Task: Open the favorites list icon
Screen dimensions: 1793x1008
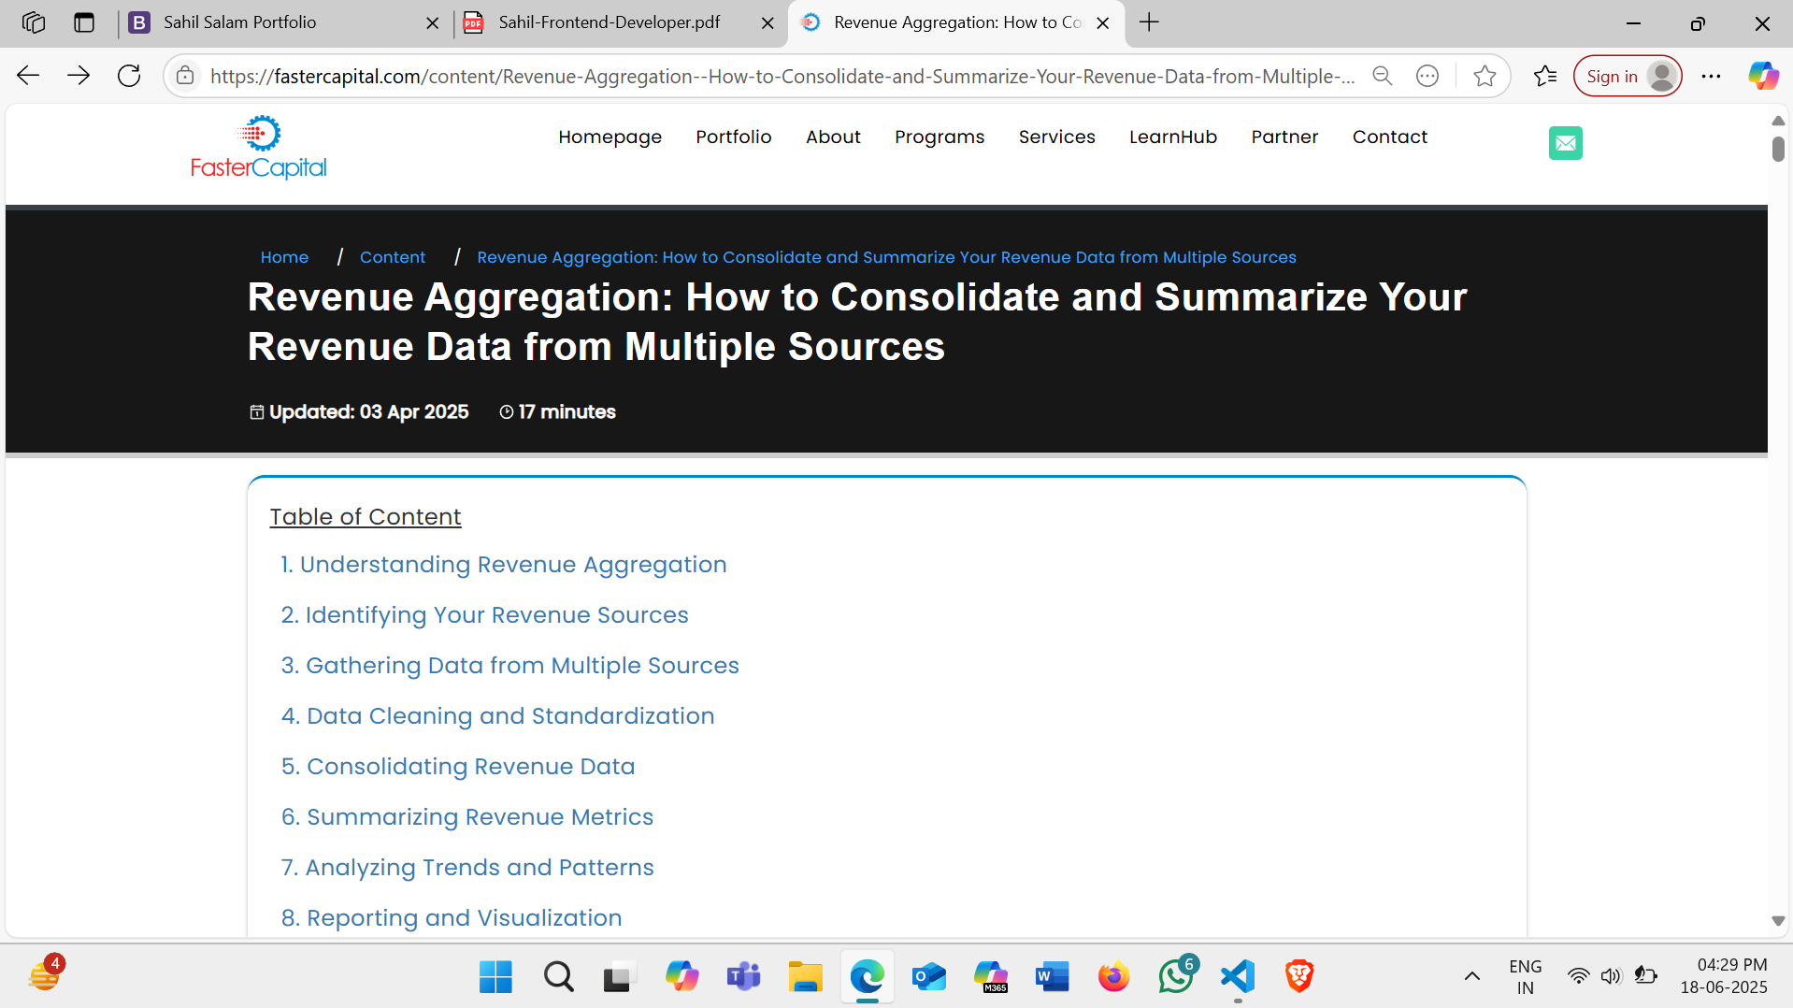Action: pos(1544,76)
